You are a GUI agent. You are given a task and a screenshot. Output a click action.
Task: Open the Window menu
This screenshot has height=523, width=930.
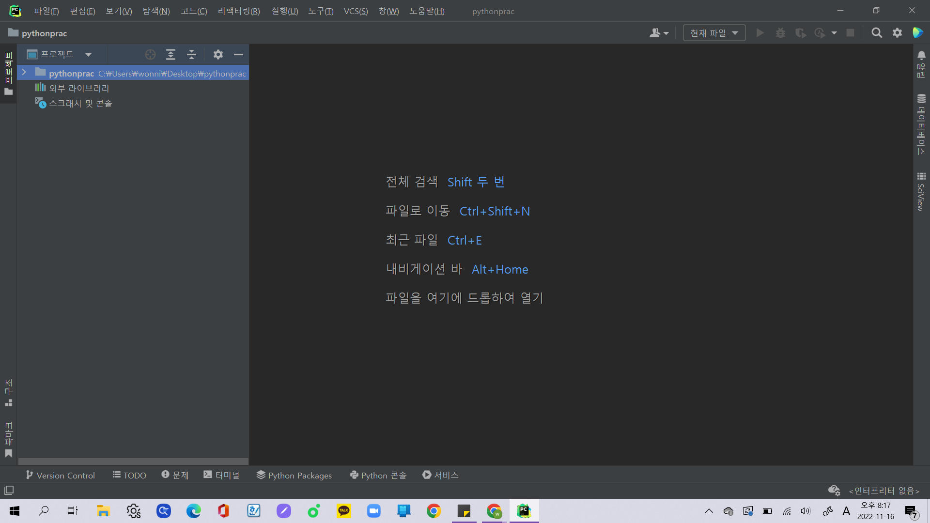point(389,11)
